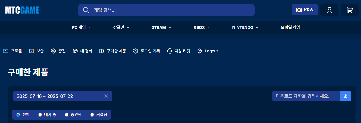361x123 pixels.
Task: Expand the PC 게임 dropdown menu
Action: tap(82, 27)
